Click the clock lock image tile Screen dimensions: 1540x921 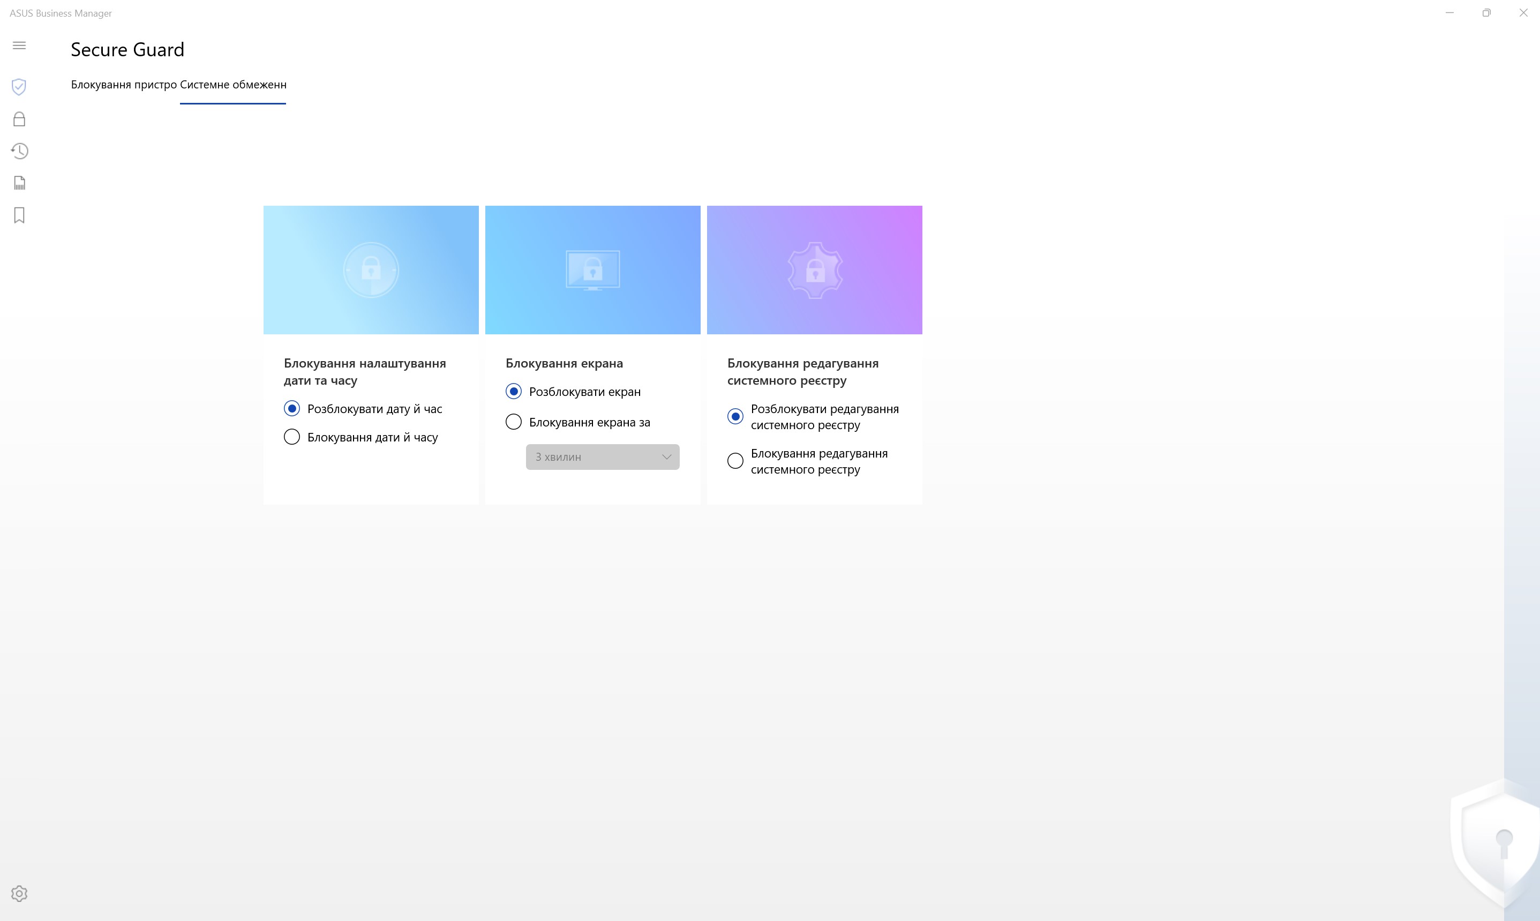(371, 270)
